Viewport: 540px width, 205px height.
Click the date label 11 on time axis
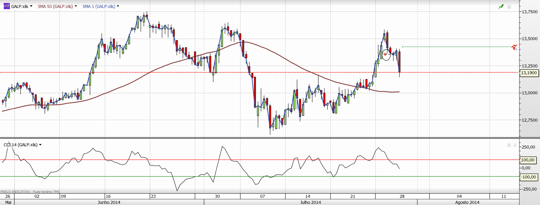click(504, 196)
